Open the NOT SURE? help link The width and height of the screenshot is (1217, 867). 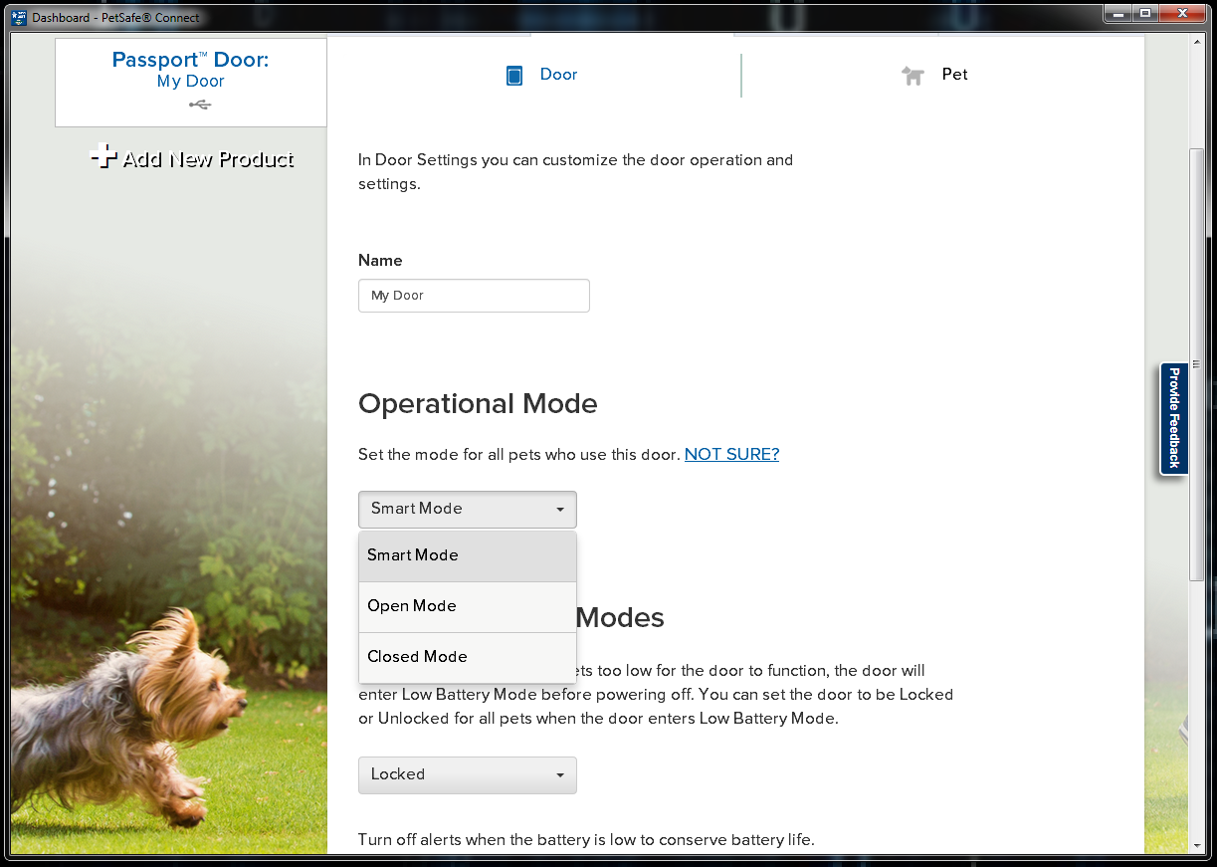coord(731,454)
